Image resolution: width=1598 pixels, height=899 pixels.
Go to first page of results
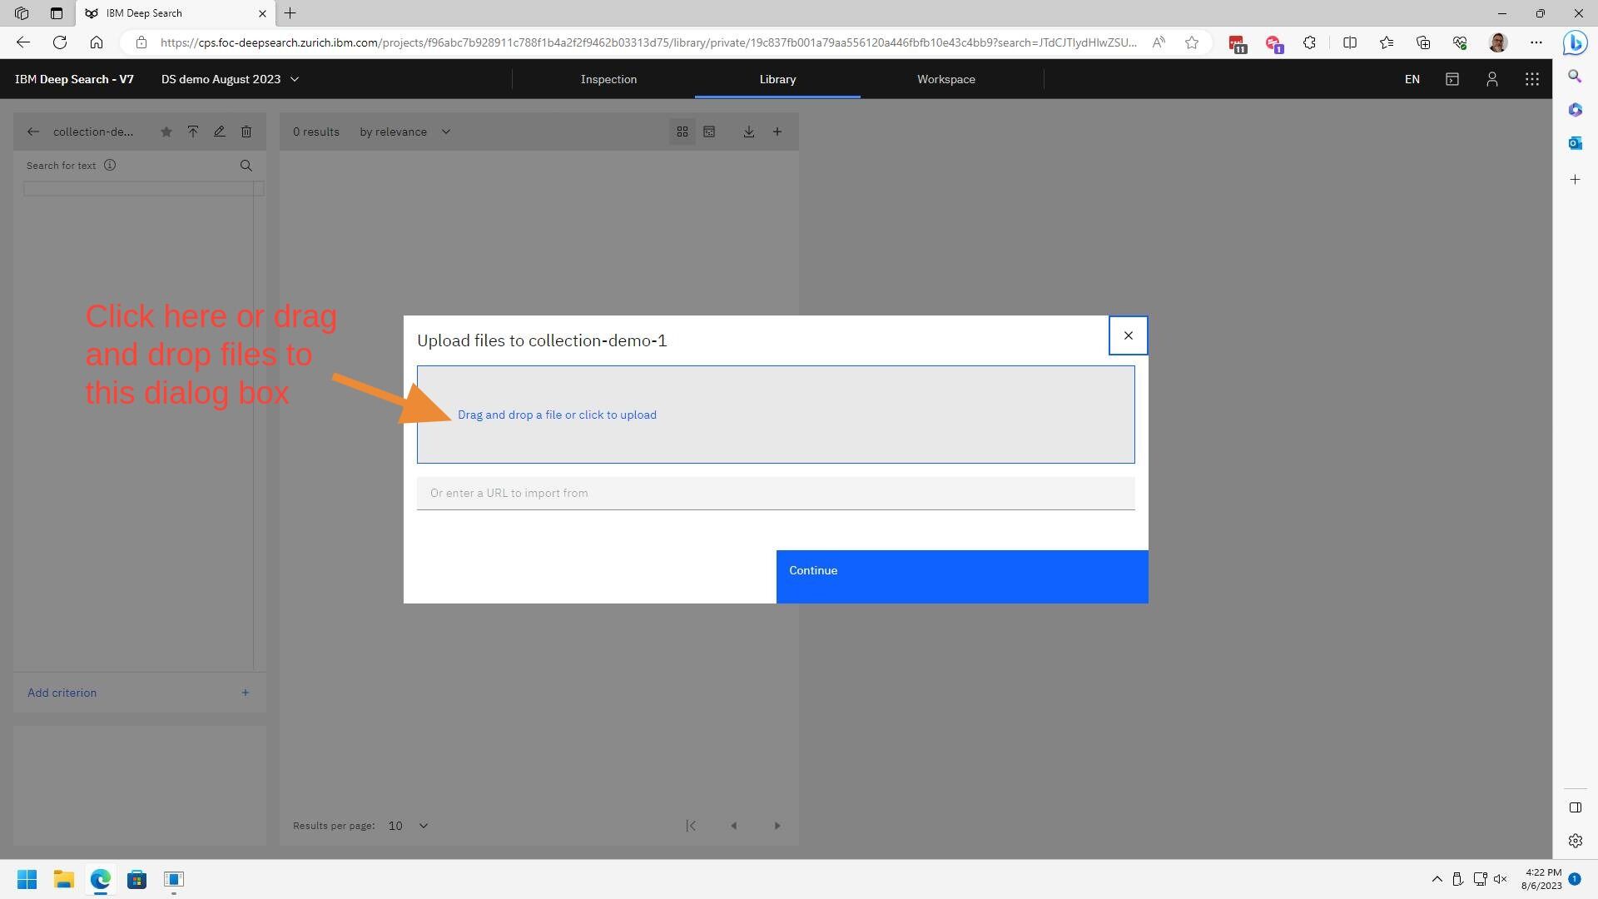click(691, 826)
